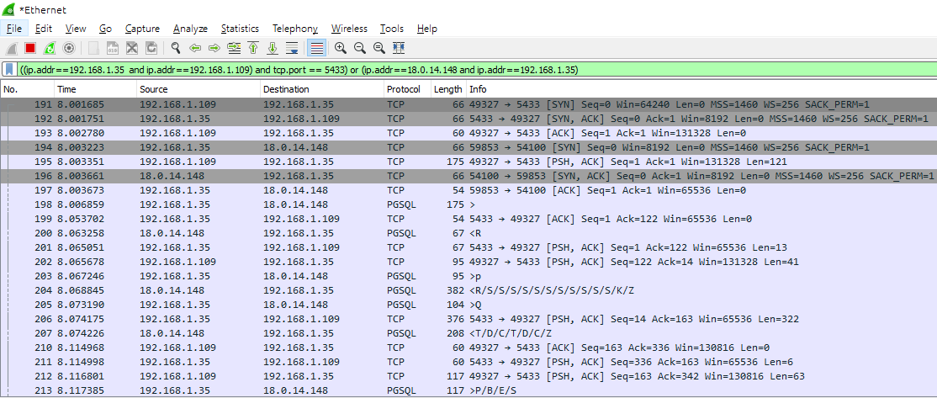The width and height of the screenshot is (937, 398).
Task: Click the Find packet magnifier icon
Action: pyautogui.click(x=176, y=48)
